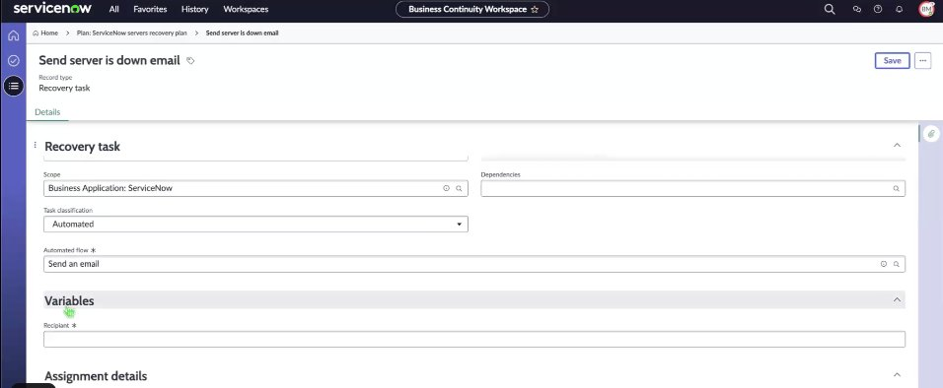Collapse the Recovery task section
The width and height of the screenshot is (943, 388).
coord(897,146)
